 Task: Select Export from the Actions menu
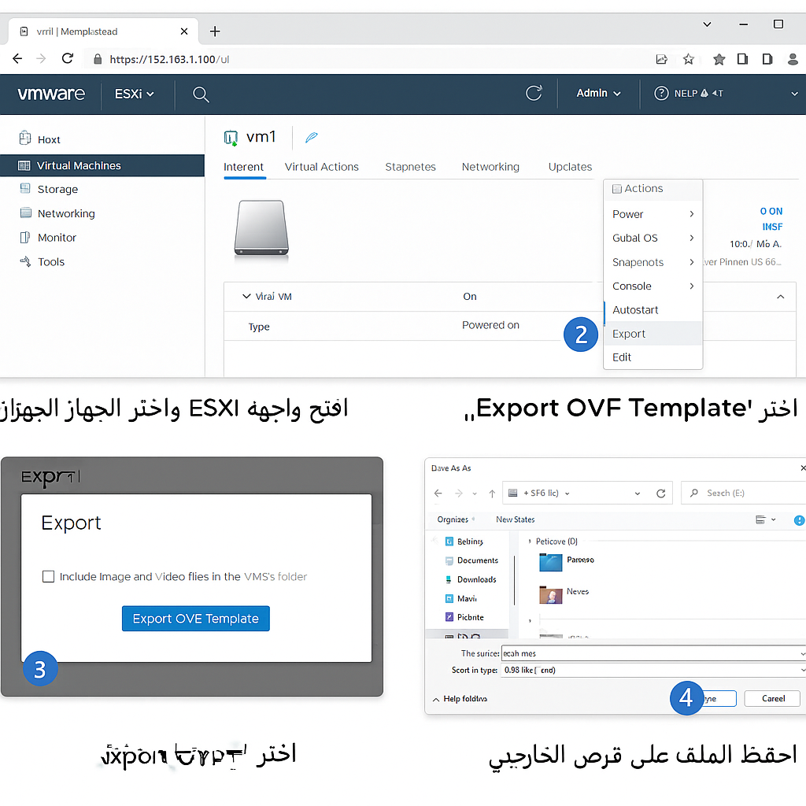pos(629,334)
